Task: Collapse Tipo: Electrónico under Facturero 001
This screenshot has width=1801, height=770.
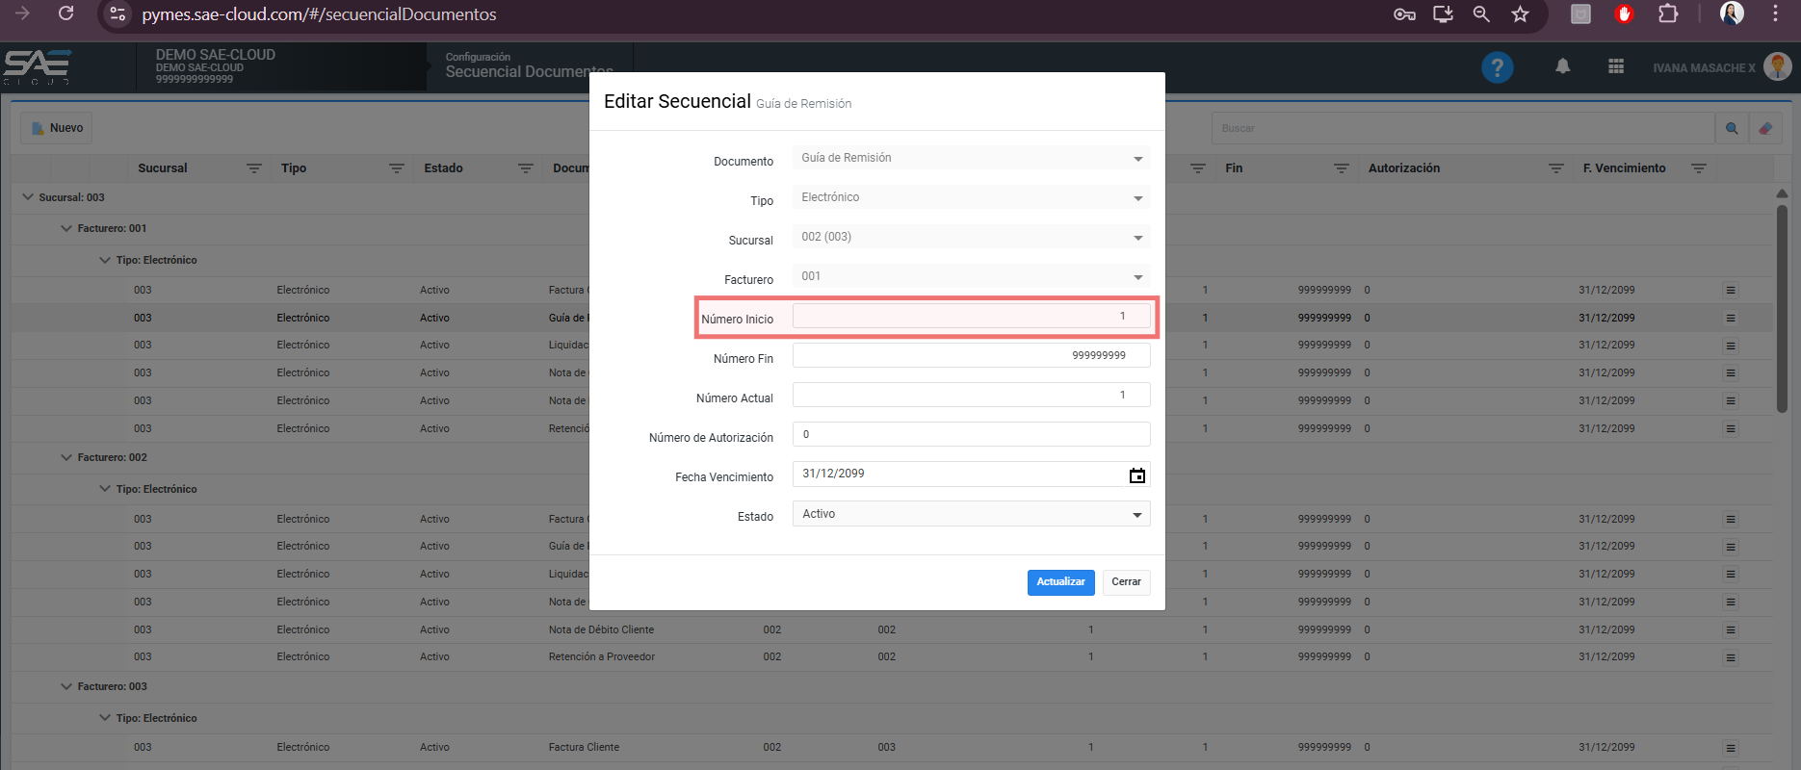Action: click(x=105, y=261)
